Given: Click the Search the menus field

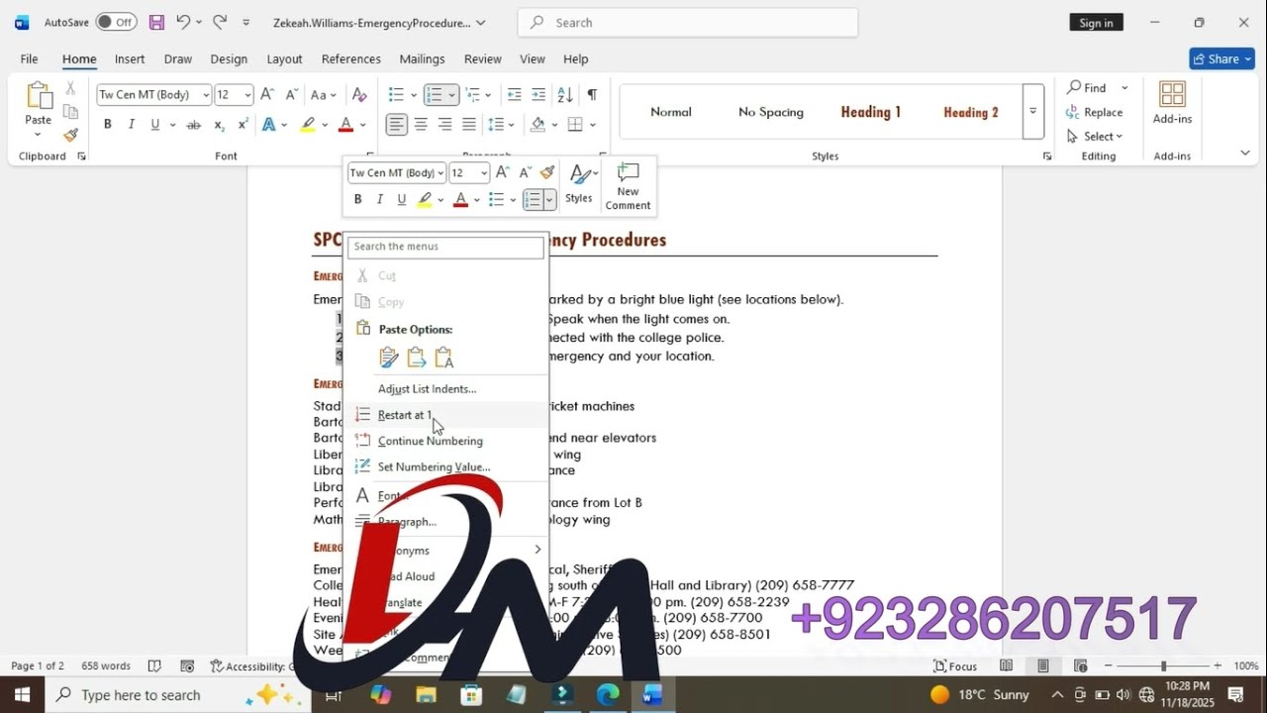Looking at the screenshot, I should pos(446,247).
